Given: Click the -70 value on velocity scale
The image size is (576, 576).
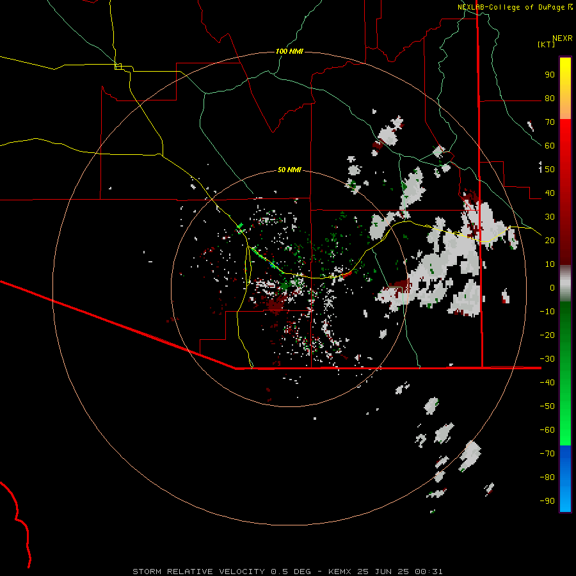Looking at the screenshot, I should coord(547,454).
